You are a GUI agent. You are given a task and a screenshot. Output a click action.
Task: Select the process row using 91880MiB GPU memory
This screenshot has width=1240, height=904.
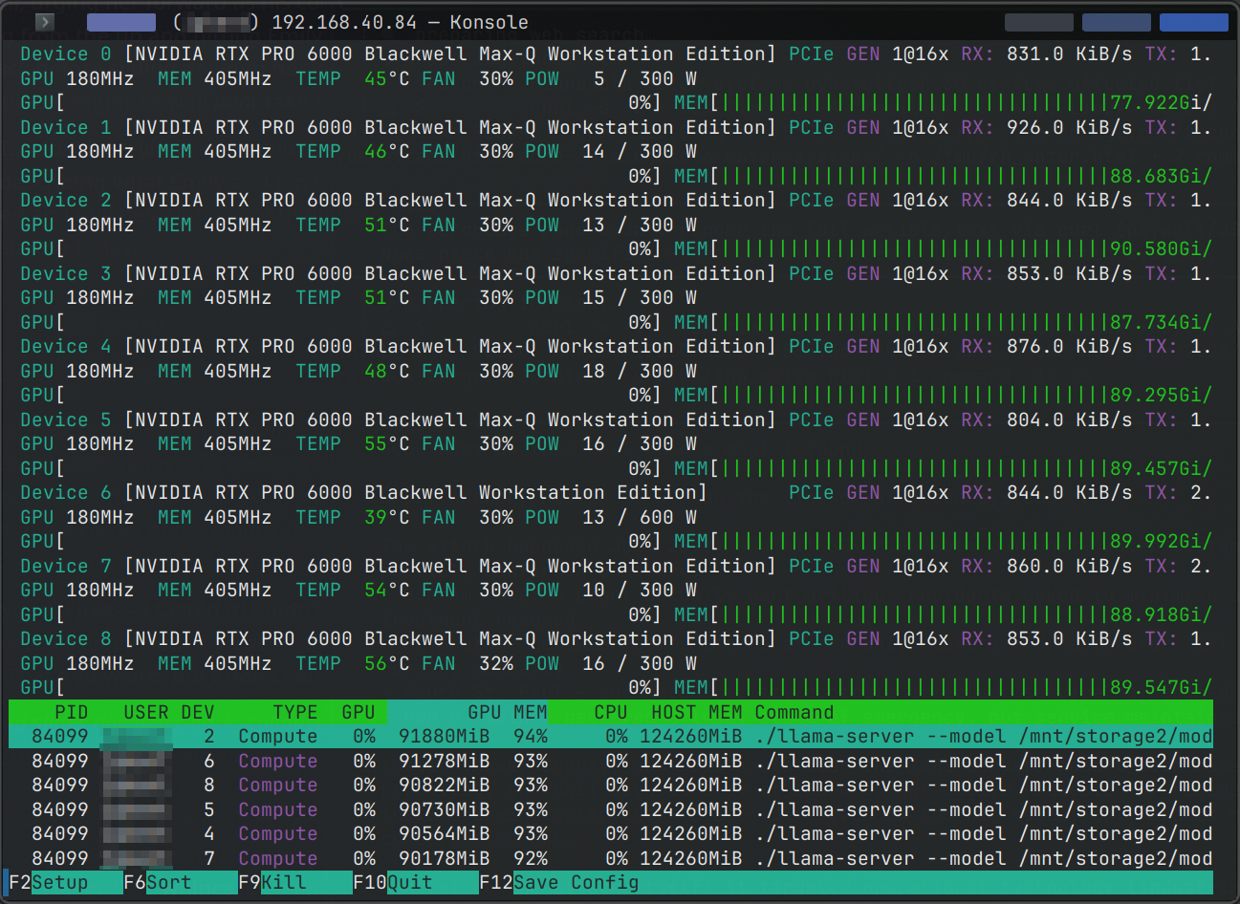tap(611, 737)
